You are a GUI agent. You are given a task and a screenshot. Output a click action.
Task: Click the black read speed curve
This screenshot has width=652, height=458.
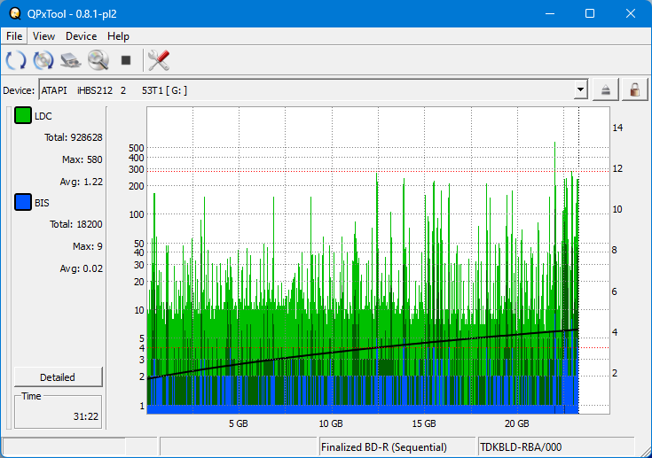(x=363, y=350)
